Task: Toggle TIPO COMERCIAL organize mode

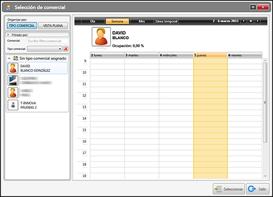Action: click(x=22, y=26)
